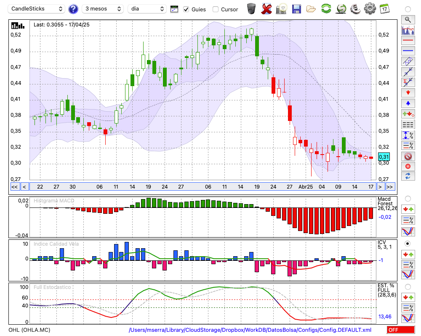
Task: Click the red X delete icon
Action: tap(266, 9)
